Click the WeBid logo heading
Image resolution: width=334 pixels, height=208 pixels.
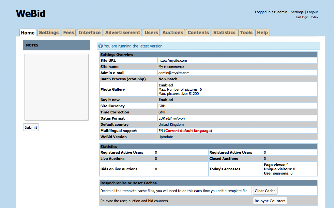coord(31,14)
